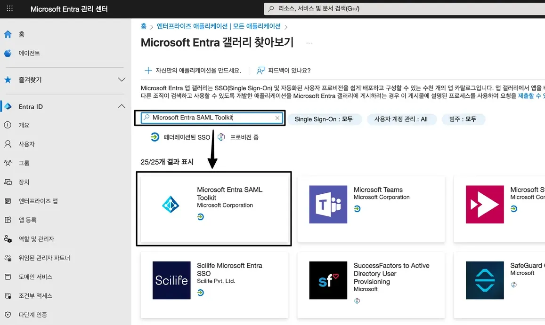Viewport: 545px width, 325px height.
Task: Click 자신만의 애플리케이션을 만드세요 button
Action: pos(193,71)
